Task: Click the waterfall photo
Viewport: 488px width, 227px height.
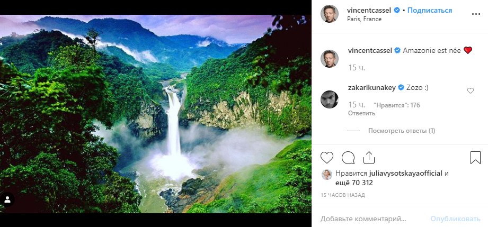Action: (x=156, y=114)
